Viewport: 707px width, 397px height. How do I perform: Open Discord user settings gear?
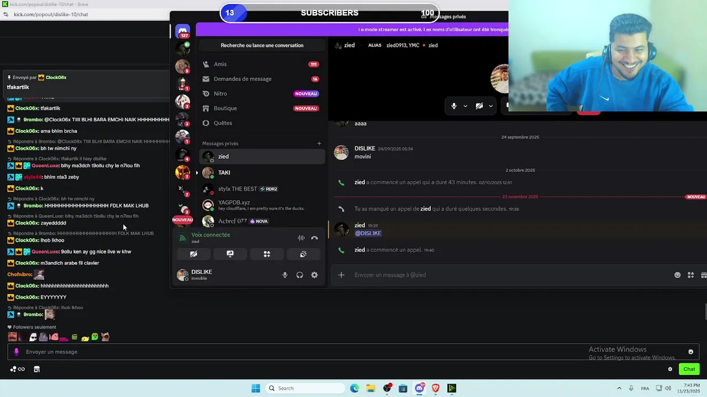314,275
